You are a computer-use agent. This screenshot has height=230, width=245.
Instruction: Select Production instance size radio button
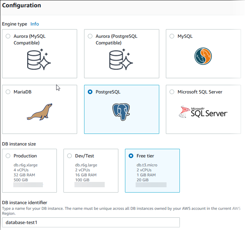[x=8, y=156]
